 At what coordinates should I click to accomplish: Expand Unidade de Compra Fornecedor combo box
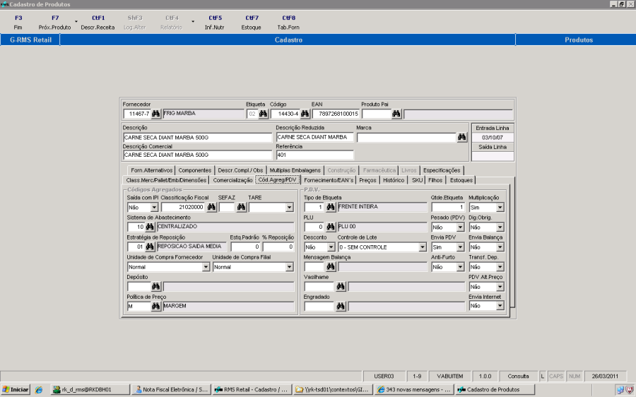pyautogui.click(x=206, y=267)
